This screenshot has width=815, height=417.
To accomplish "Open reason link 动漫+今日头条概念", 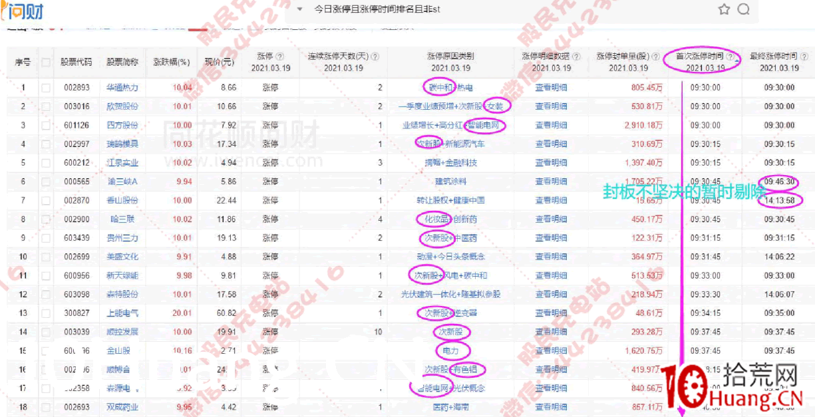I will pos(450,257).
